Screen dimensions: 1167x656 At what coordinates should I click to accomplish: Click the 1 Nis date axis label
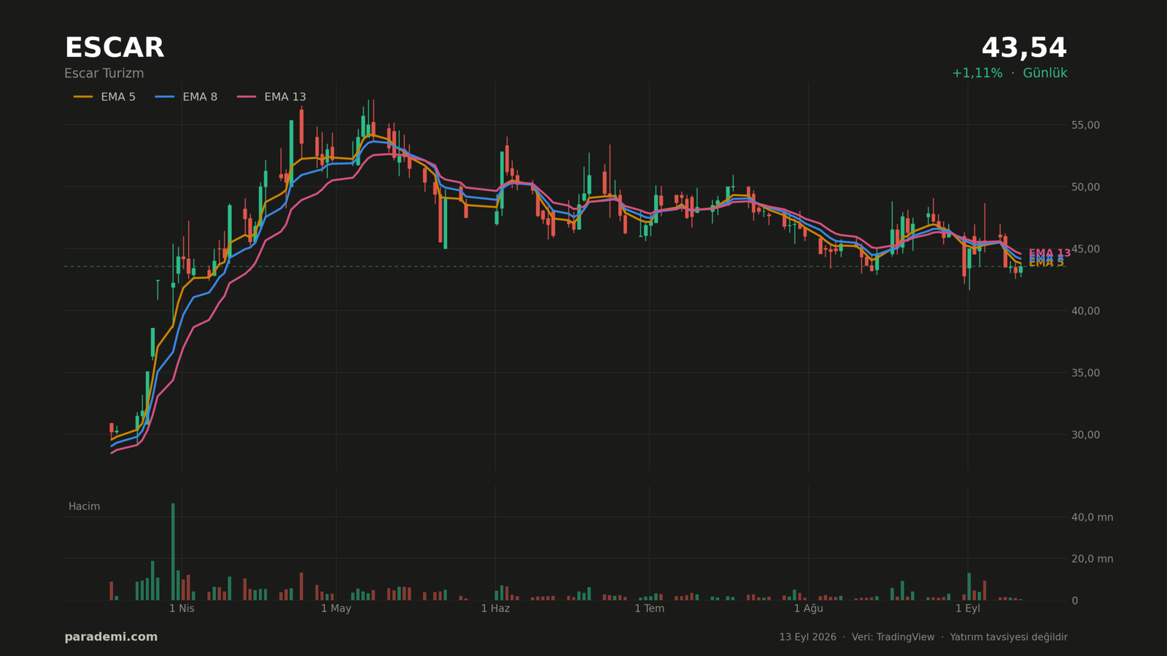[x=182, y=609]
